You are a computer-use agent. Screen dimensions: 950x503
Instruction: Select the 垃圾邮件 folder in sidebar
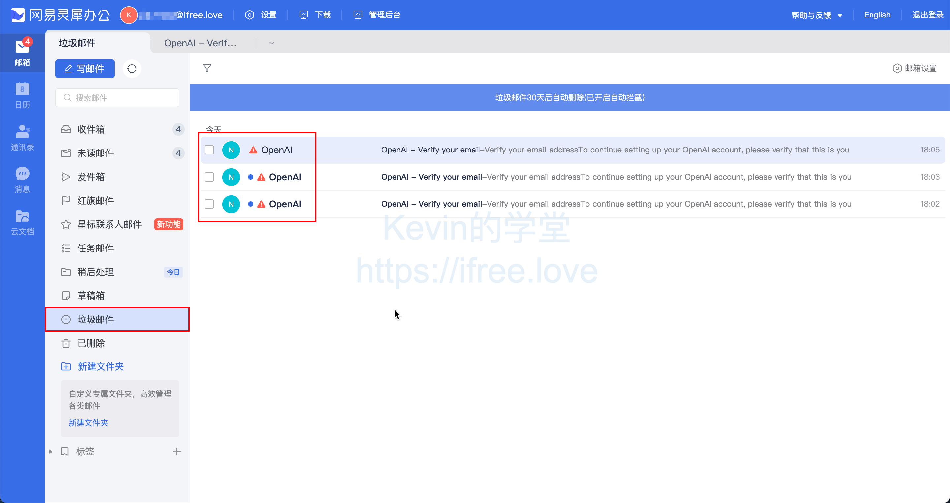point(117,319)
